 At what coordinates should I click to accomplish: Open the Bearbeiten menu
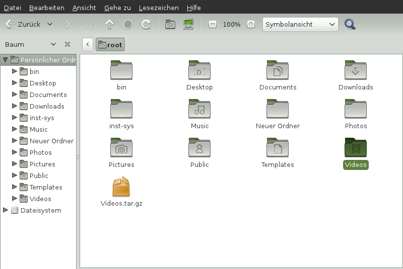(x=46, y=8)
